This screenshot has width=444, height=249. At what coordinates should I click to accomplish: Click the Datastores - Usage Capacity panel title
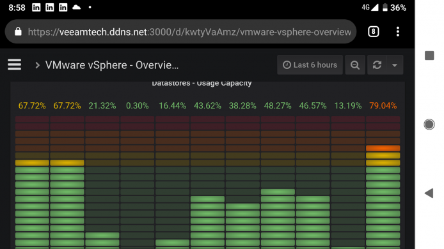(x=202, y=84)
